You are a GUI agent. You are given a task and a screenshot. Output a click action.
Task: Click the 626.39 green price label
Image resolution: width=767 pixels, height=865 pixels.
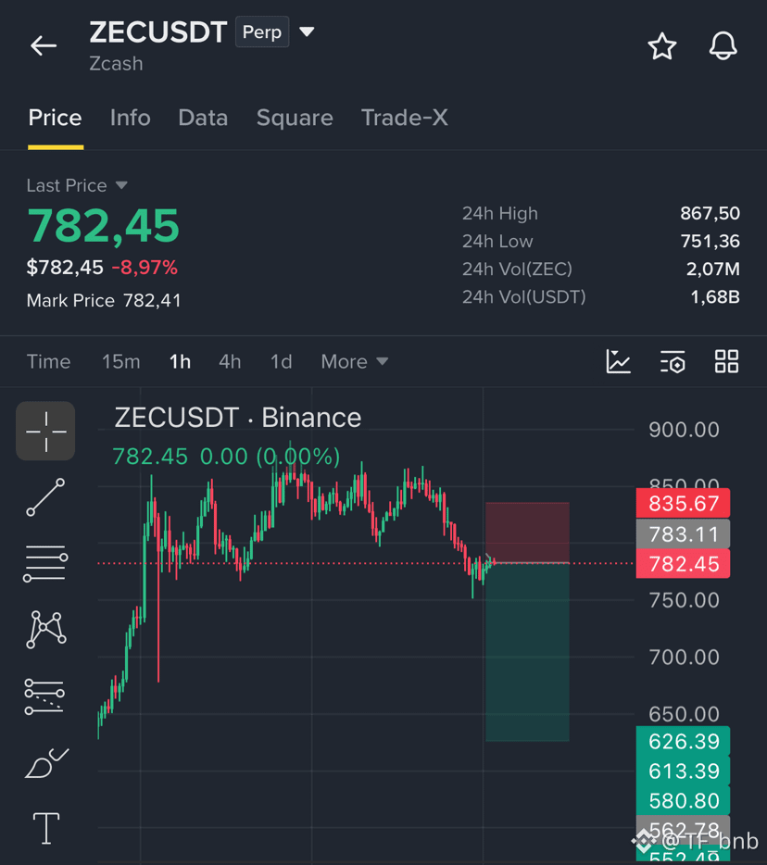tap(683, 742)
